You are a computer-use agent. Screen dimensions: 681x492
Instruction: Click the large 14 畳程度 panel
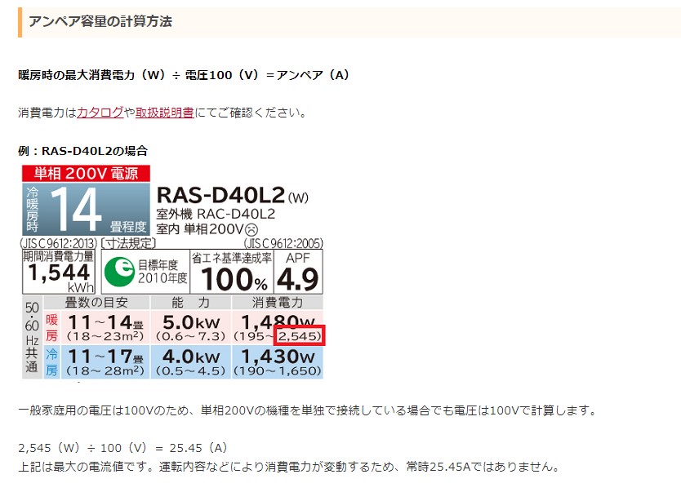click(86, 209)
